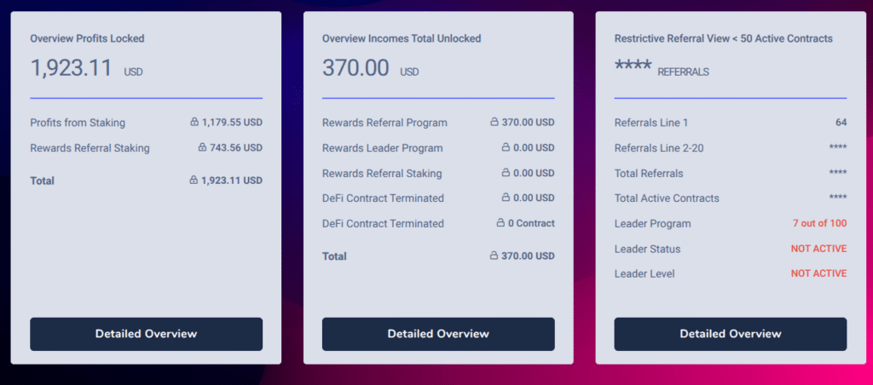Click the NOT ACTIVE Leader Status value
This screenshot has width=873, height=385.
click(x=819, y=249)
